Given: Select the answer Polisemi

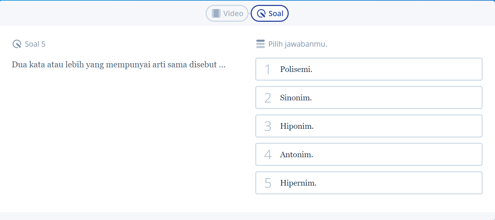Looking at the screenshot, I should [369, 69].
